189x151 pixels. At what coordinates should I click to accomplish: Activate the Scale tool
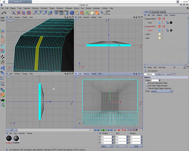coord(24,13)
